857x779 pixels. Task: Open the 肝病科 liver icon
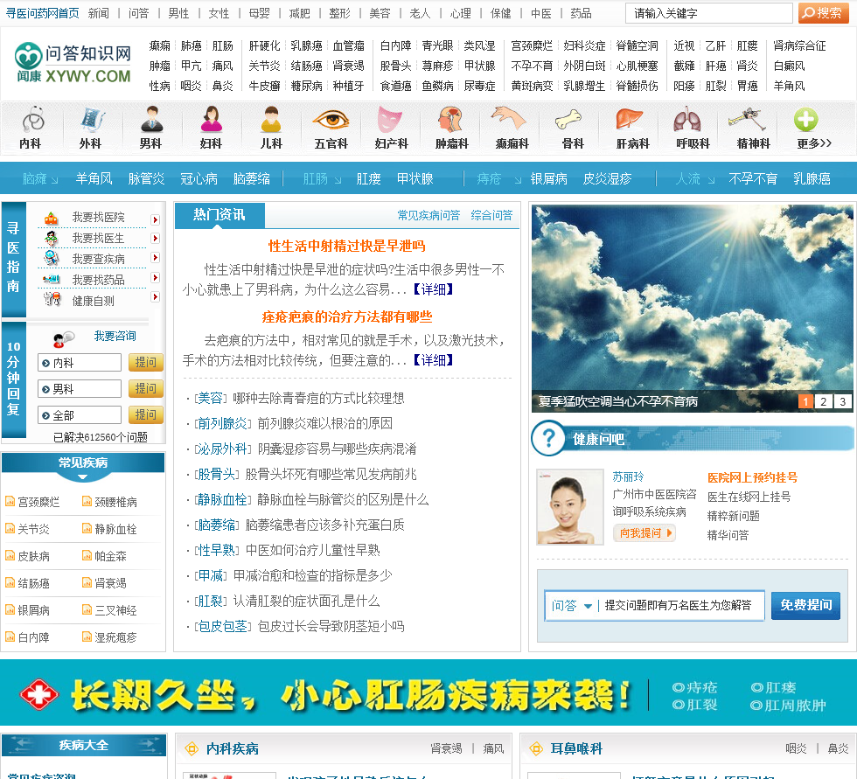[x=629, y=120]
